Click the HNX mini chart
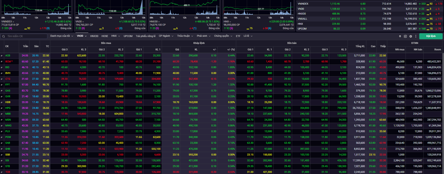This screenshot has height=174, width=444. [x=258, y=8]
